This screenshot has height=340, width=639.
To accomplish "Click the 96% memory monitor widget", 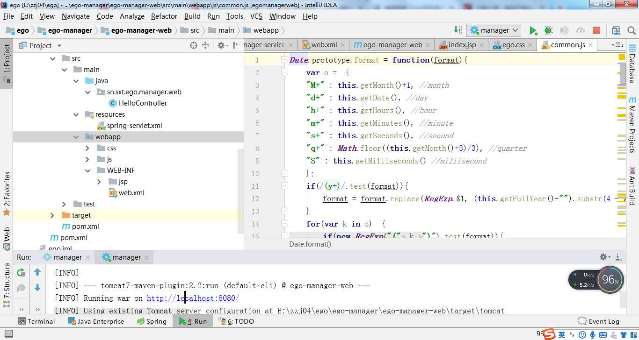I will (610, 280).
